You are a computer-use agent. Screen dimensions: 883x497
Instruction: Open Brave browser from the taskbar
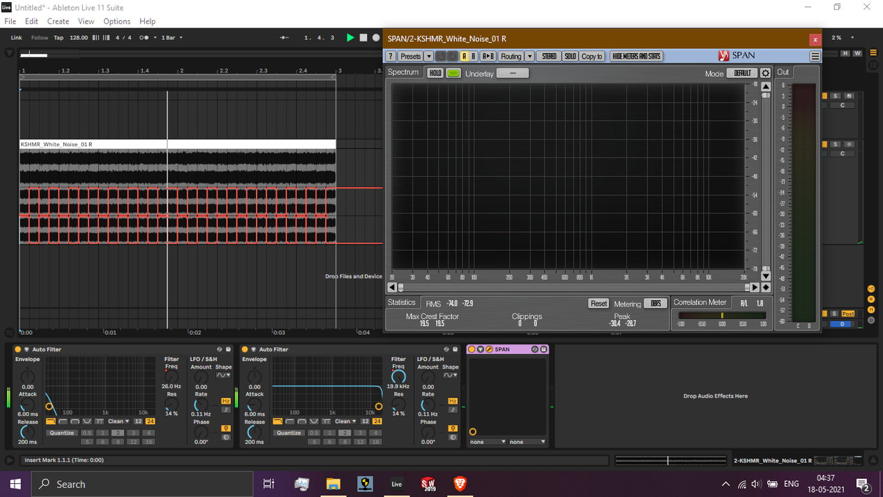point(459,484)
